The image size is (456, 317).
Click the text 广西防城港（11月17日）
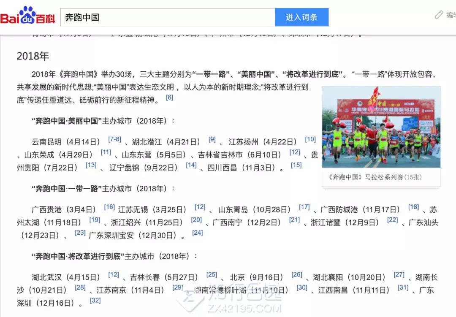tap(361, 209)
